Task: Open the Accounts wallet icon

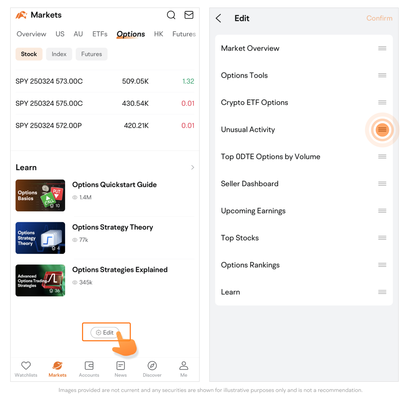Action: point(89,366)
